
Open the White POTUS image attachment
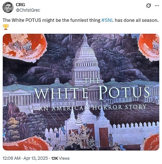pos(81,92)
